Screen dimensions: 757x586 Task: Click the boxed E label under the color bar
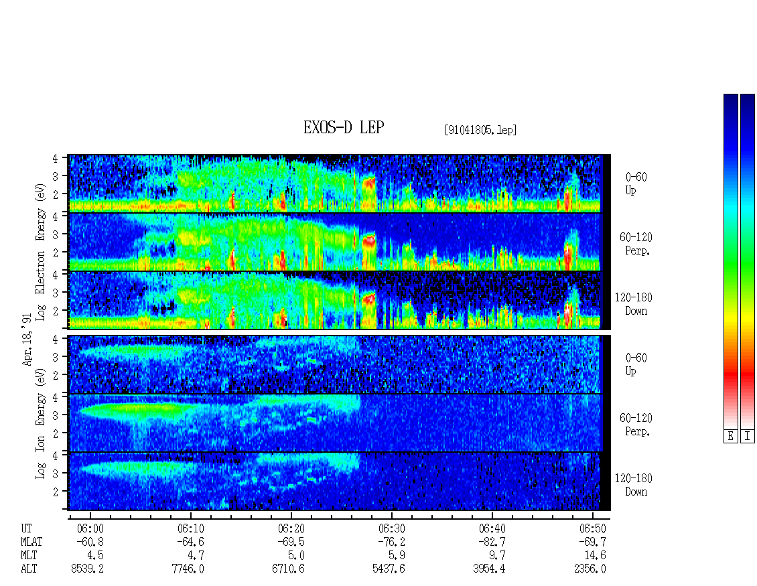coord(730,437)
